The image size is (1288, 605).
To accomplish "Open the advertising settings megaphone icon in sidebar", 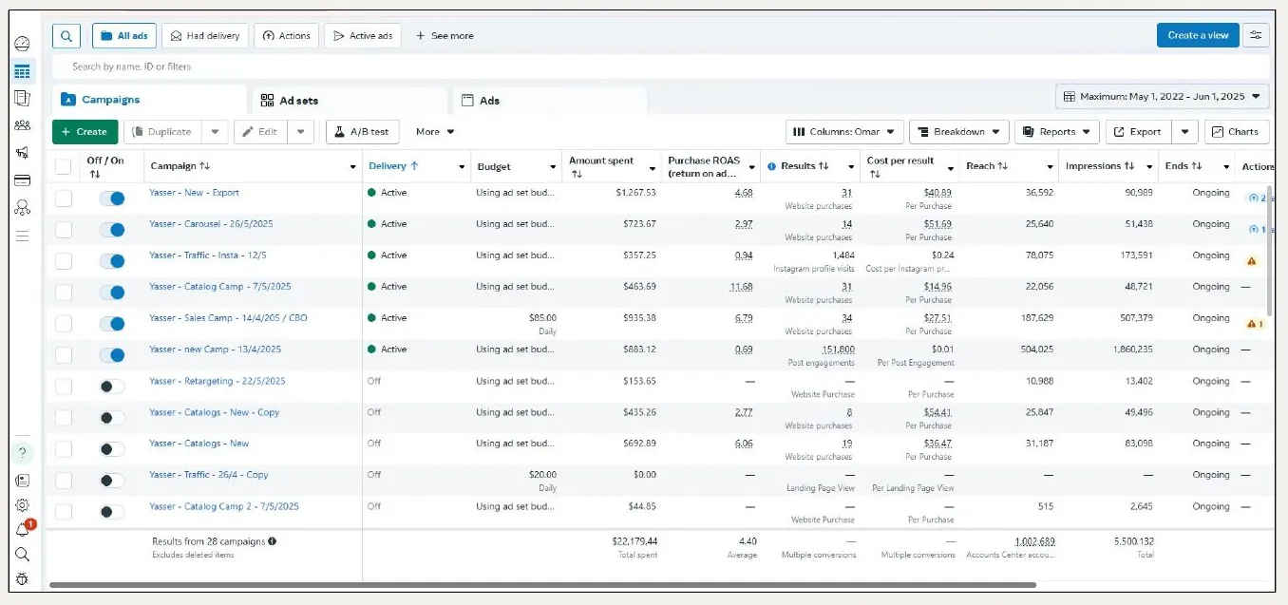I will [22, 152].
